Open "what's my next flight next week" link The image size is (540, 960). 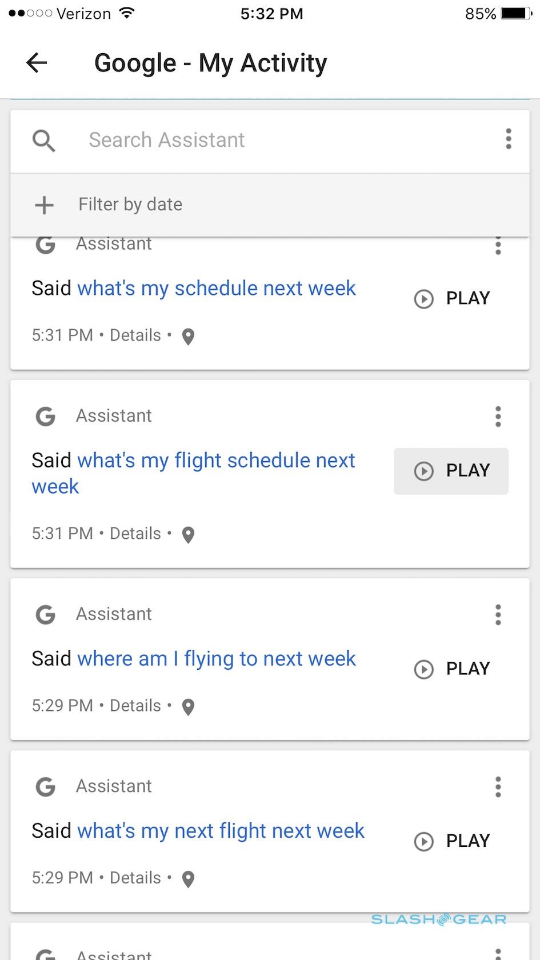pyautogui.click(x=221, y=831)
